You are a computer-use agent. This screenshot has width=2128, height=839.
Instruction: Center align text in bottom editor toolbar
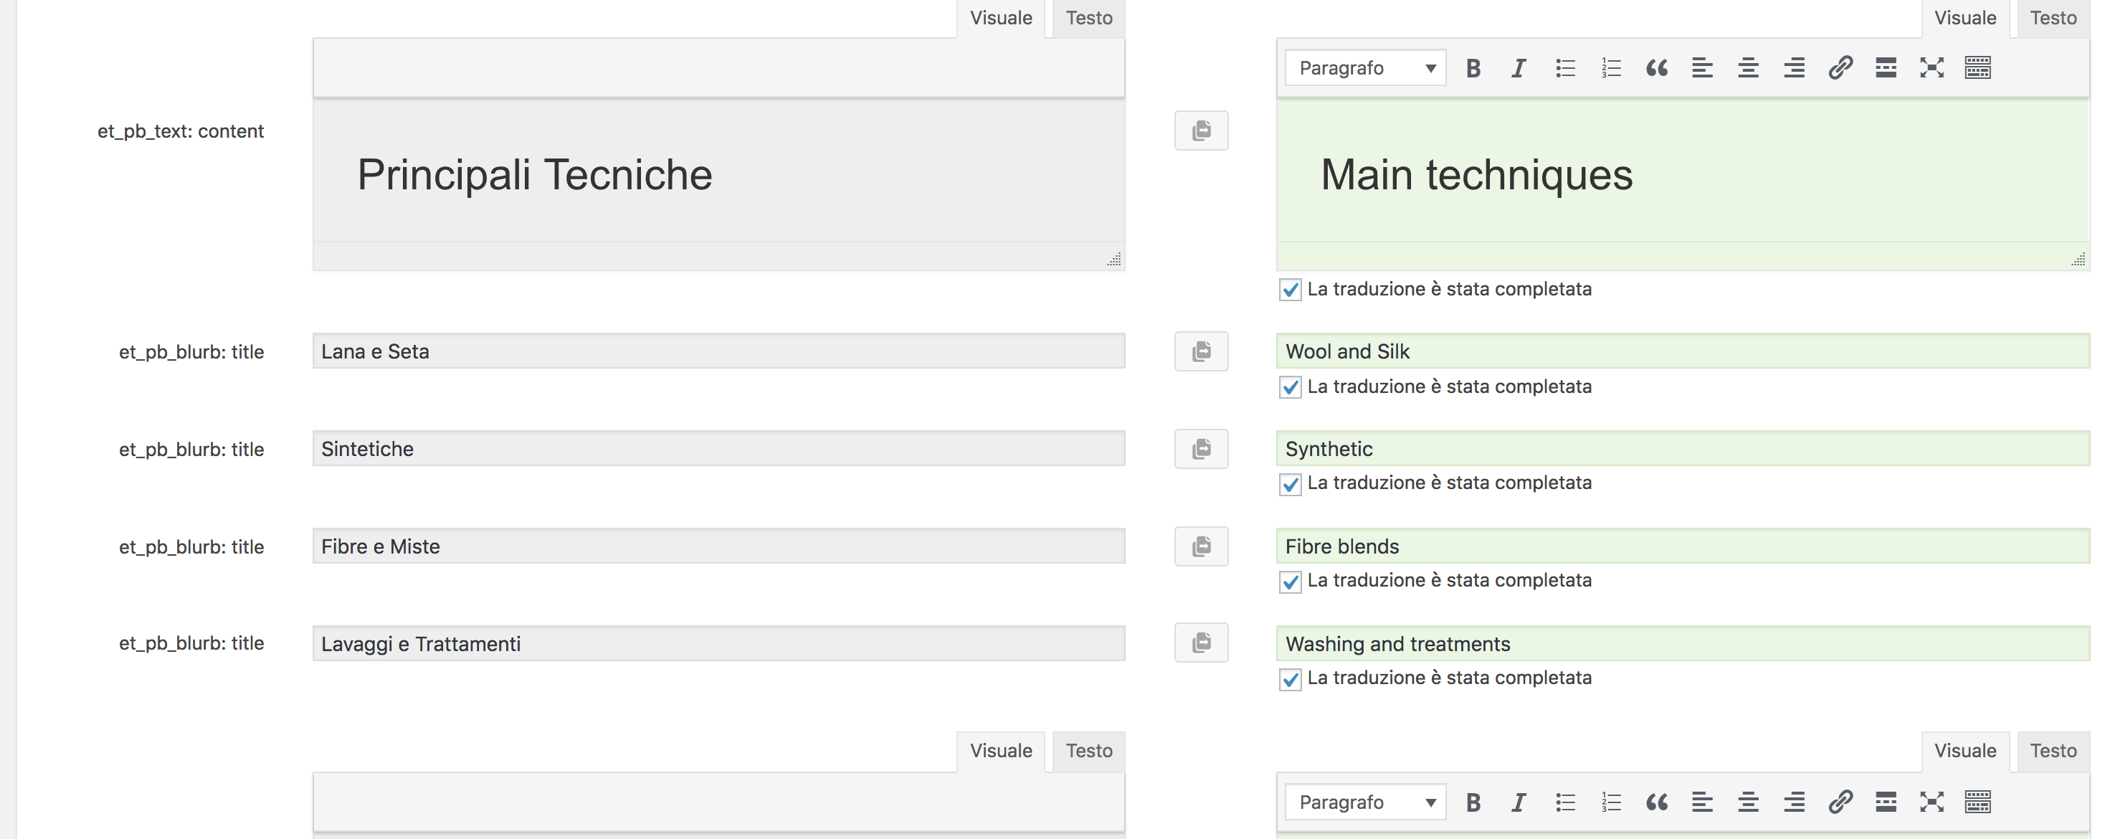(1748, 802)
